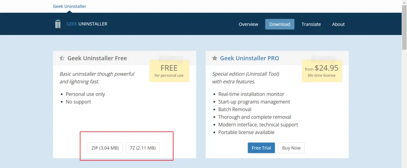Click the Geek Uninstaller trash can logo icon
Screen dimensions: 407x168
pyautogui.click(x=58, y=24)
